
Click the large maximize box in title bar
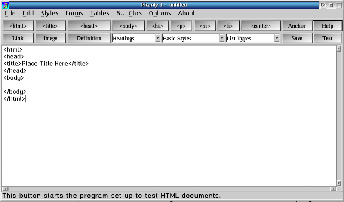point(339,5)
